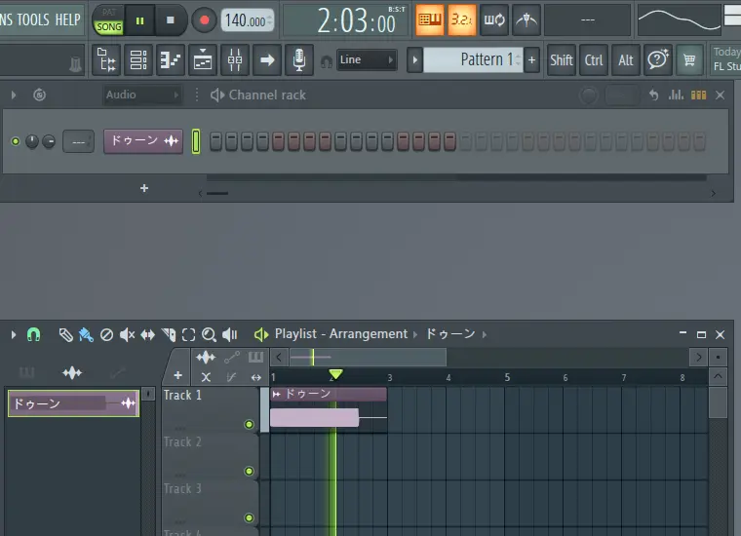The height and width of the screenshot is (536, 741).
Task: Enable first step in sequencer
Action: 215,141
